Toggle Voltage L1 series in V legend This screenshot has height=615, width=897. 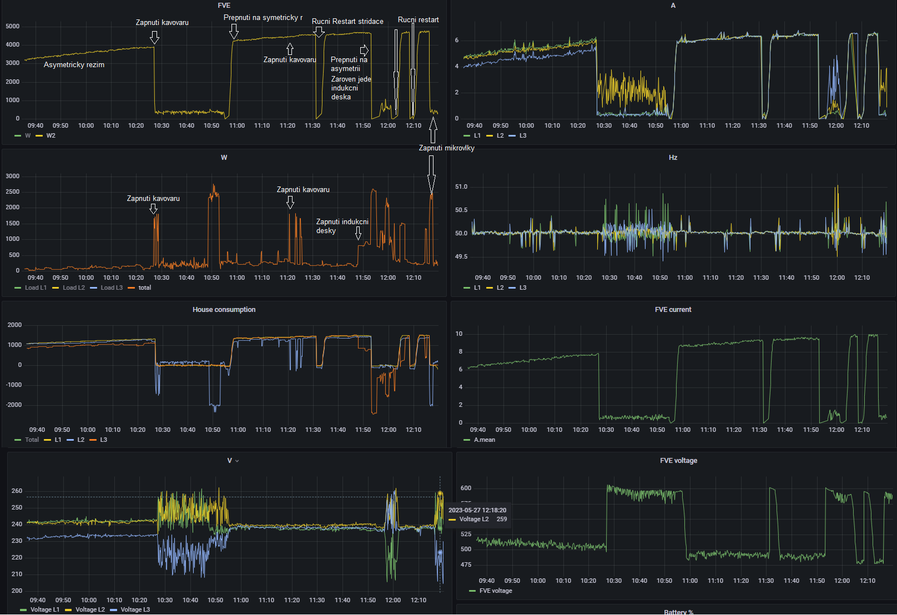coord(45,609)
